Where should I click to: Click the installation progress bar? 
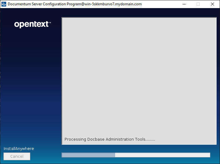pos(136,155)
